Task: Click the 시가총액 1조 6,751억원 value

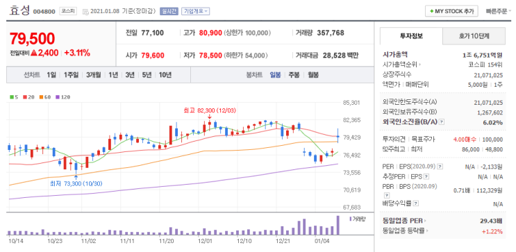Action: pos(483,55)
